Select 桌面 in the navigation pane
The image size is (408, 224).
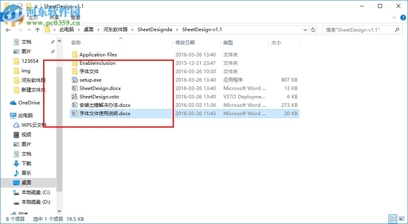click(x=28, y=182)
